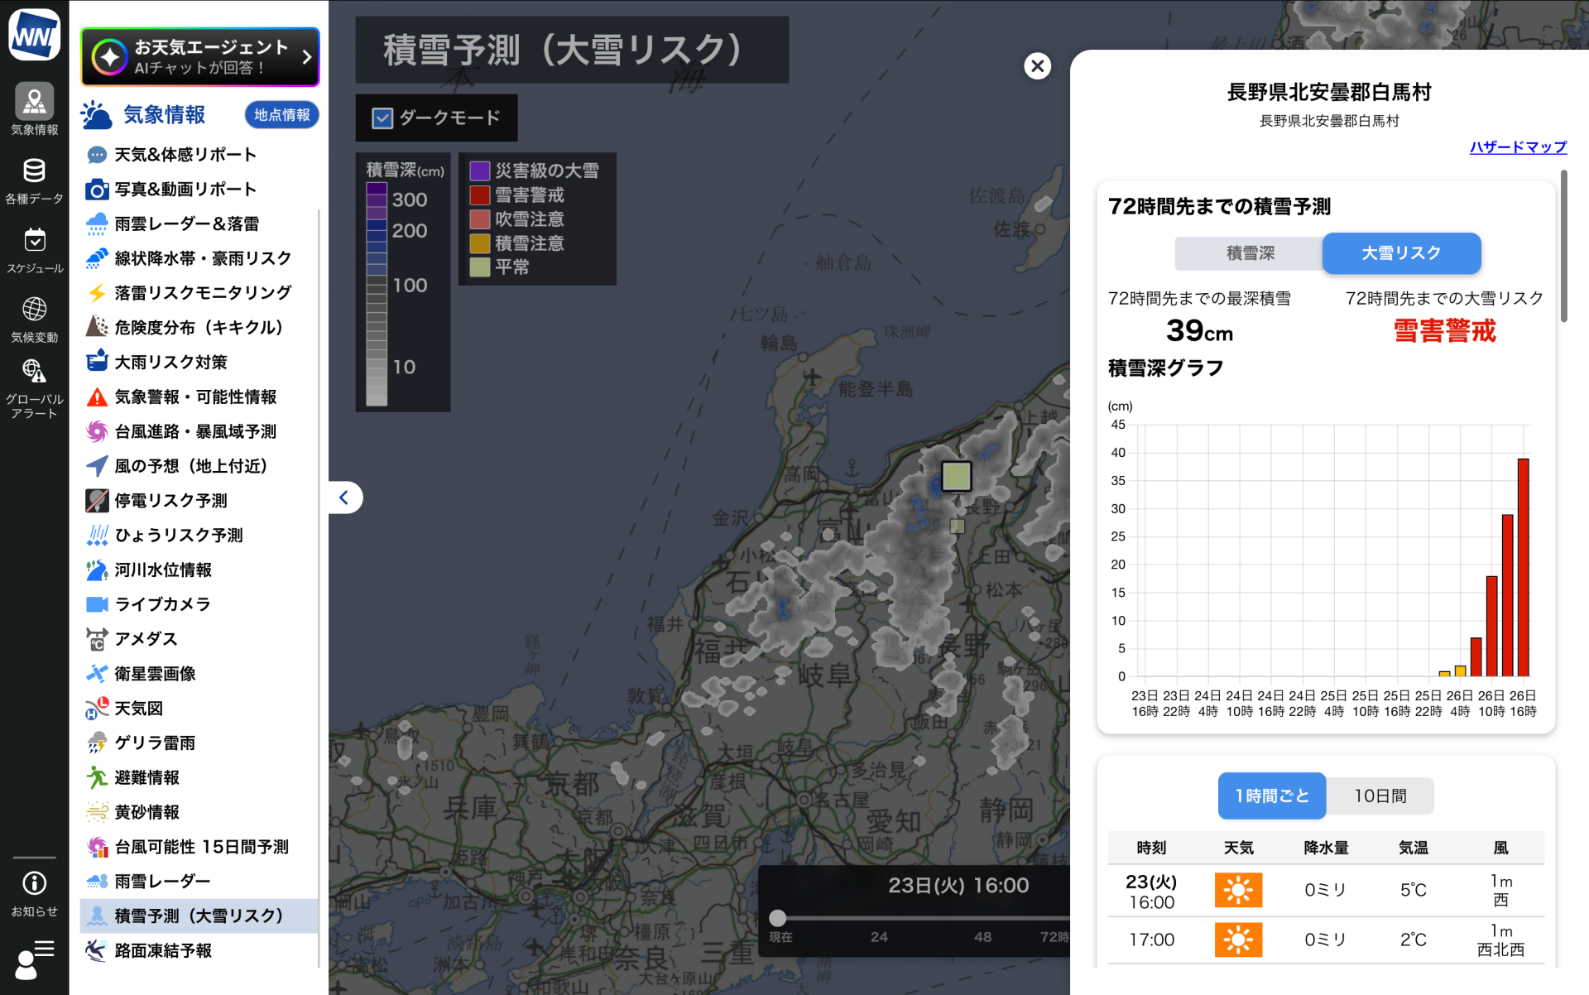Image resolution: width=1589 pixels, height=995 pixels.
Task: Open ライブカメラ camera item
Action: tap(162, 604)
